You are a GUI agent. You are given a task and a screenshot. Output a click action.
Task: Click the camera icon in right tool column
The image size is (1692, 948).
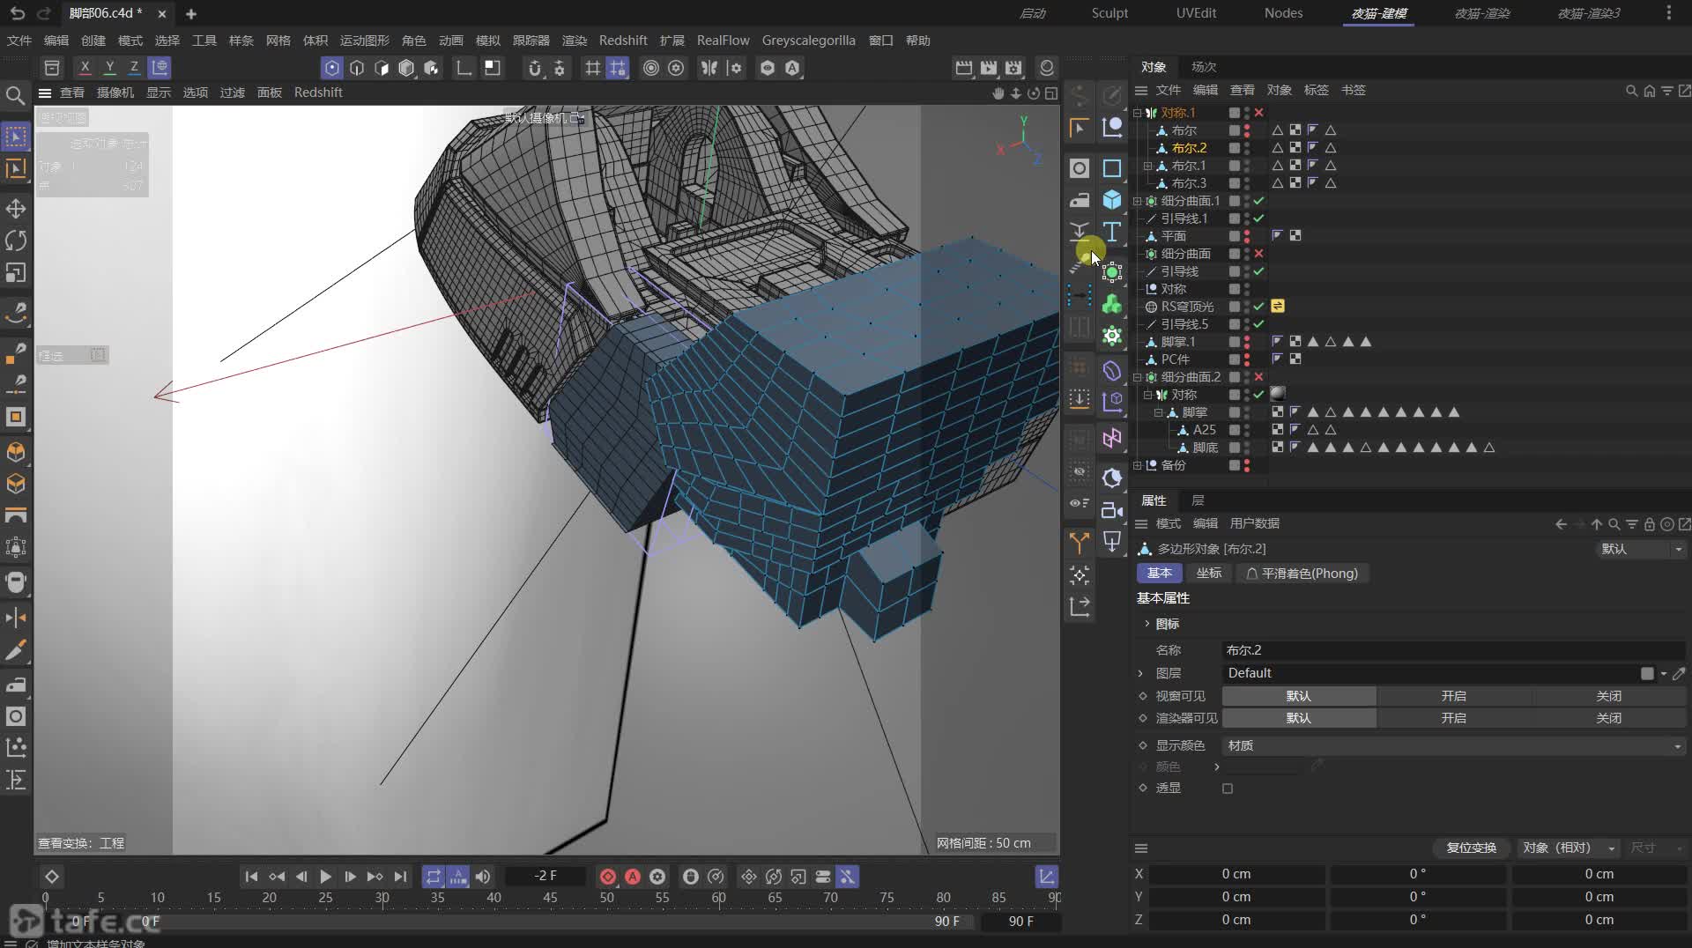tap(1112, 510)
